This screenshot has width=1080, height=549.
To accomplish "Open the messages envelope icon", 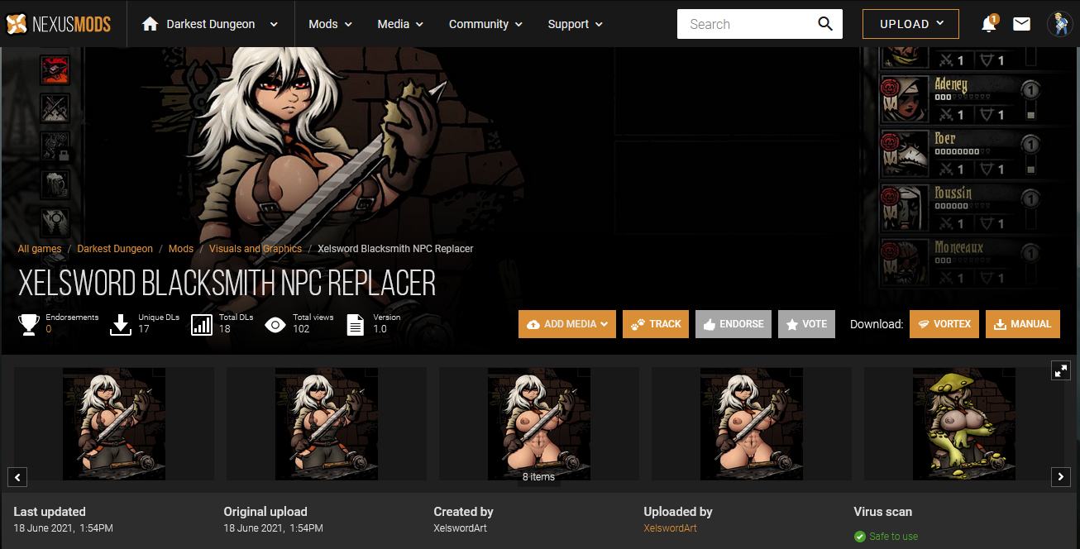I will point(1021,25).
